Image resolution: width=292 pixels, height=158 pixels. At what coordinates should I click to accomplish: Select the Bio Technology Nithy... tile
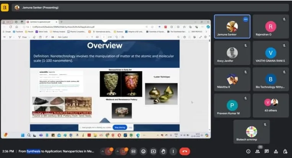tap(271, 79)
